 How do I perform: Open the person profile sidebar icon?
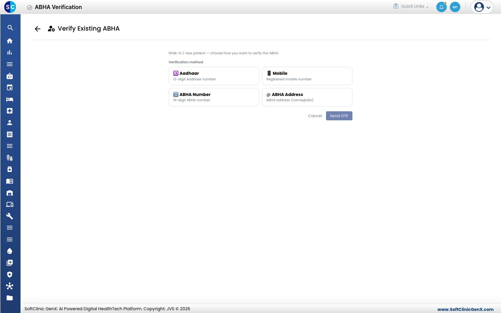point(10,122)
